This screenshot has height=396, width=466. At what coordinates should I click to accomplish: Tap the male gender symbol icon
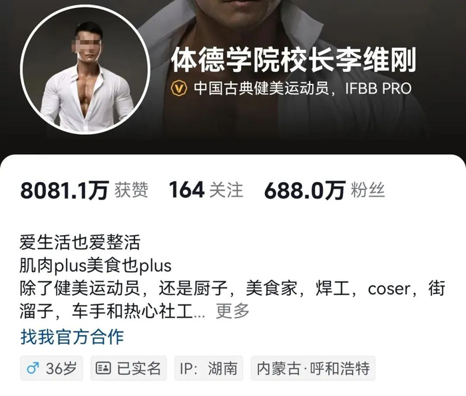pos(33,368)
